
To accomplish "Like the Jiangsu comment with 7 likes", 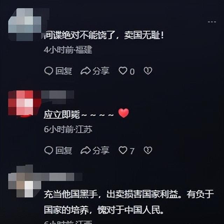I will pos(126,150).
